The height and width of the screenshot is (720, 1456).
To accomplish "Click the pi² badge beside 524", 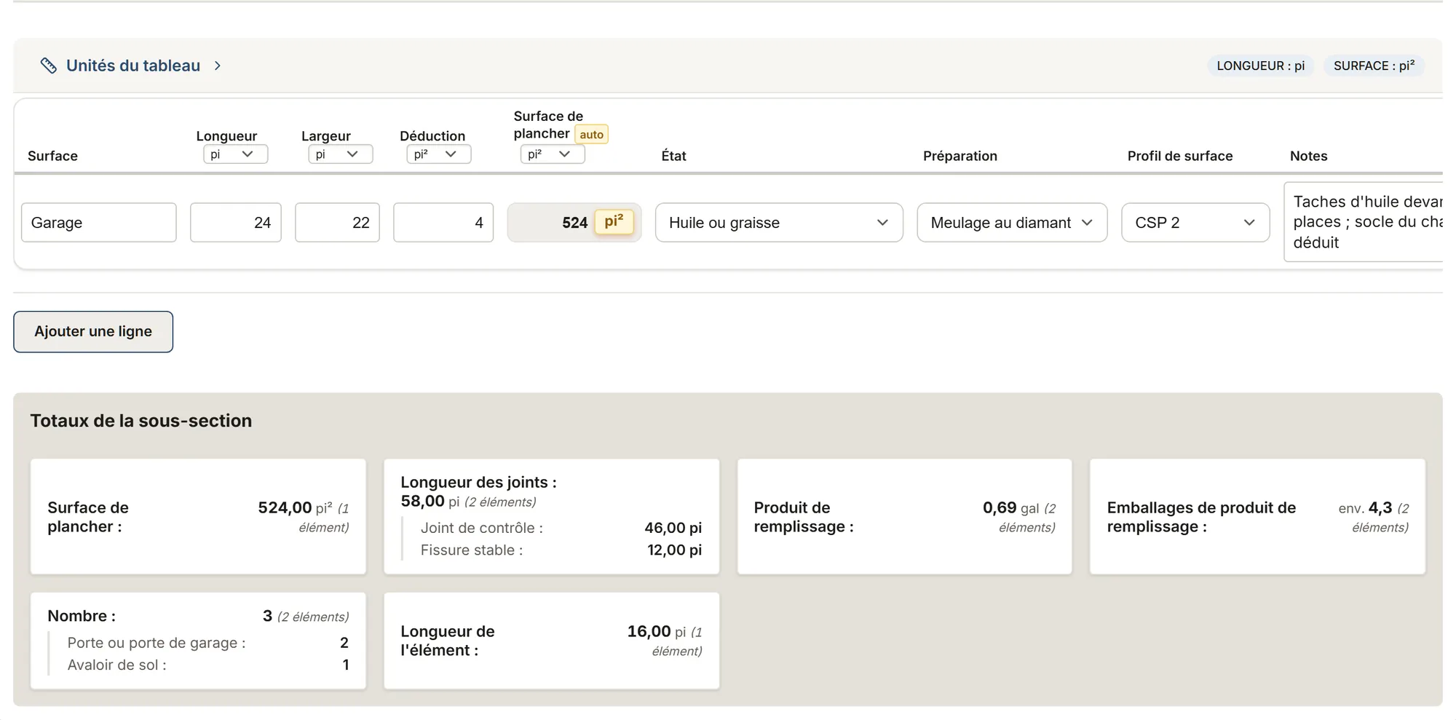I will click(614, 221).
